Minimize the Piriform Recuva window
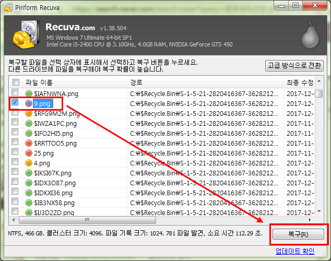 pos(281,6)
